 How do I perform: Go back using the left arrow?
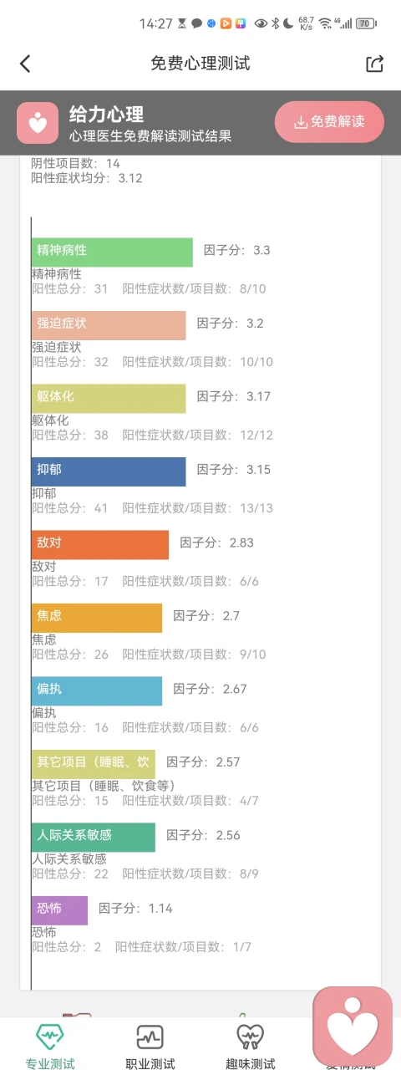25,64
